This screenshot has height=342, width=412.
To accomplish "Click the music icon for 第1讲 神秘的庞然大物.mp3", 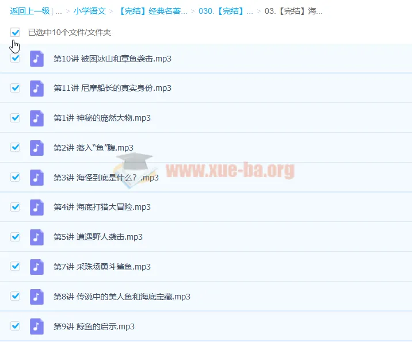I will (37, 118).
